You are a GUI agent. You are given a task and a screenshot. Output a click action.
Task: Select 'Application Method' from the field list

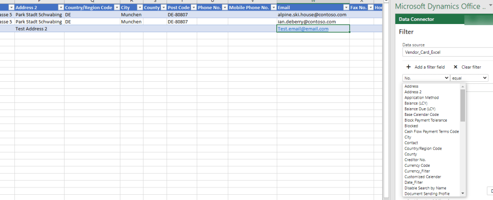click(422, 98)
